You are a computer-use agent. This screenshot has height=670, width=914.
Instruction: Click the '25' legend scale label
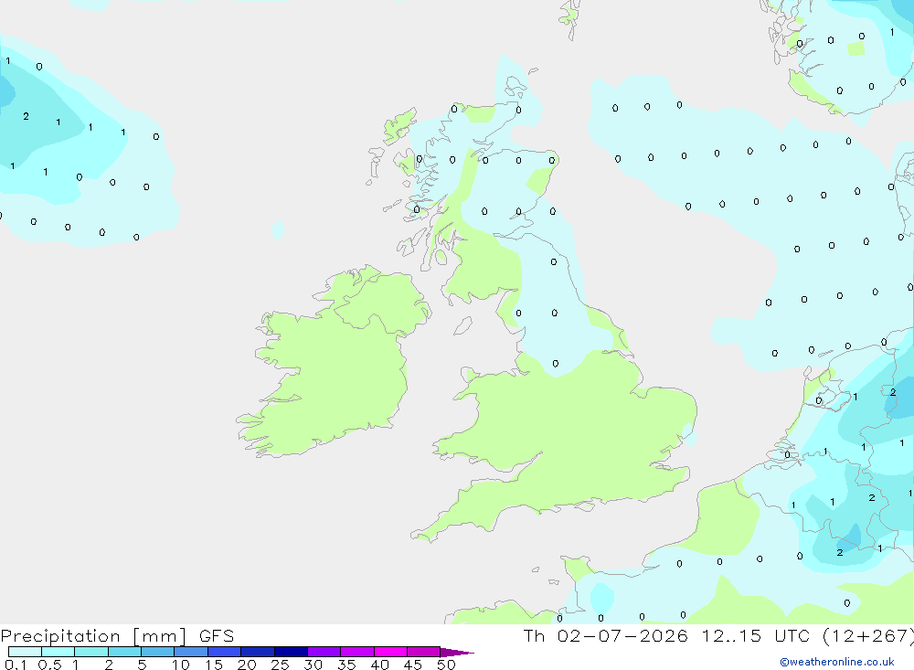pyautogui.click(x=280, y=665)
